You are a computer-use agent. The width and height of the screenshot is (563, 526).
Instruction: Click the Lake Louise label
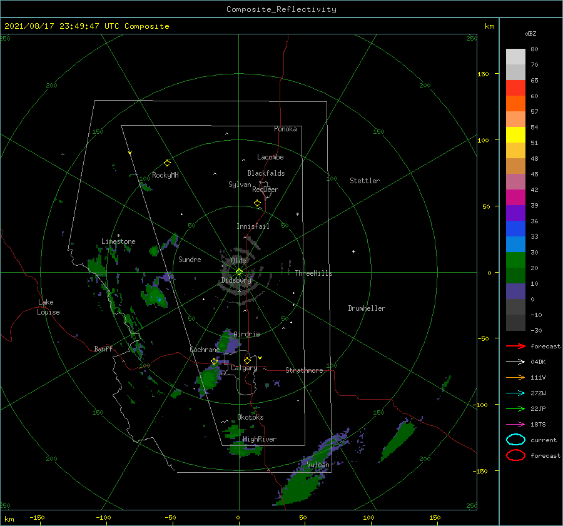click(x=48, y=307)
